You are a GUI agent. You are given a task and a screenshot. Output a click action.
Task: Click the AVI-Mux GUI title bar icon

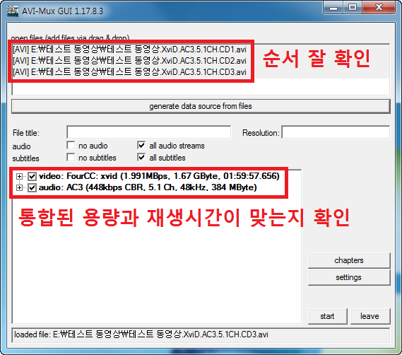[x=13, y=11]
